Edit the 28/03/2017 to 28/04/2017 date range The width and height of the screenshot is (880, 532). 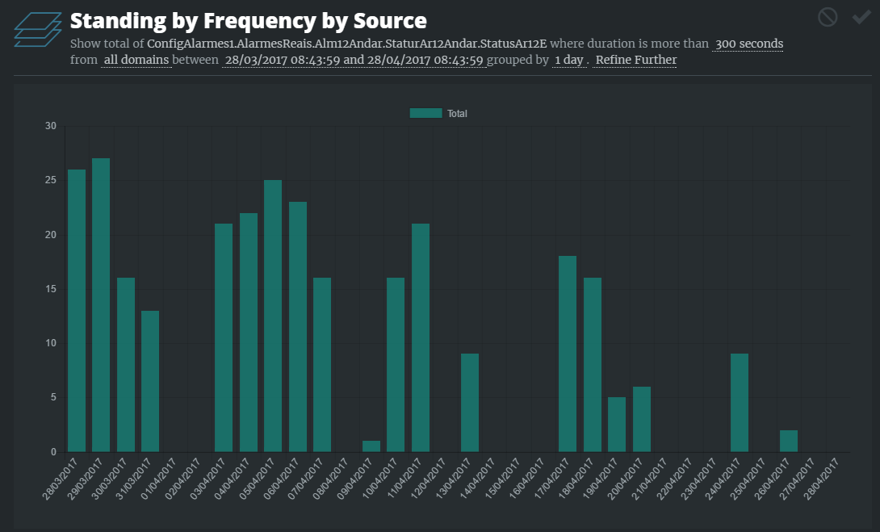point(354,60)
